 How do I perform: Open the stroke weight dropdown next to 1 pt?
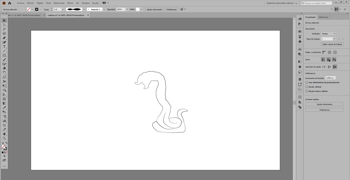click(x=63, y=9)
